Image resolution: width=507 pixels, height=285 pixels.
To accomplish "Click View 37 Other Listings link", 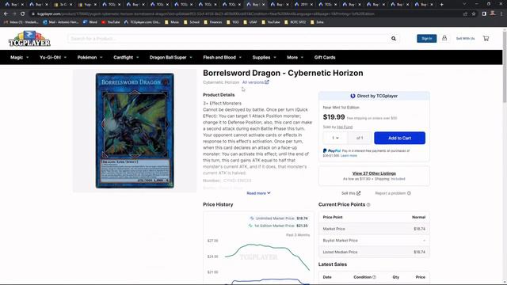I will (x=374, y=173).
